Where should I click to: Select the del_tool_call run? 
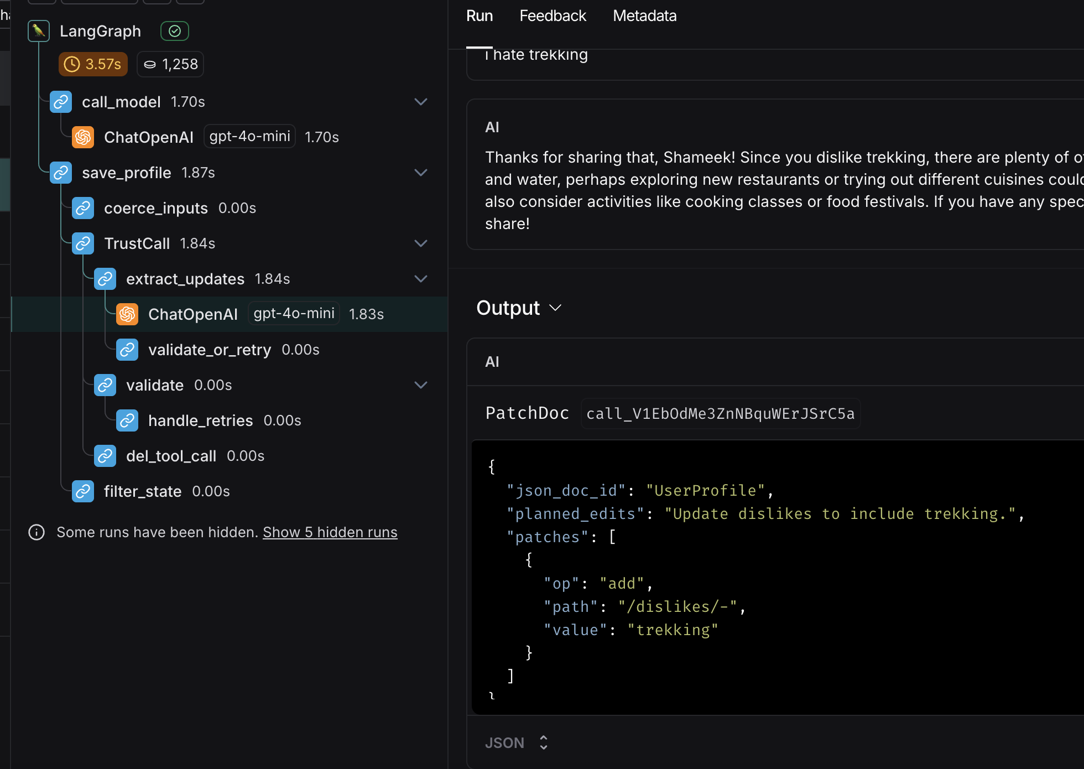171,456
